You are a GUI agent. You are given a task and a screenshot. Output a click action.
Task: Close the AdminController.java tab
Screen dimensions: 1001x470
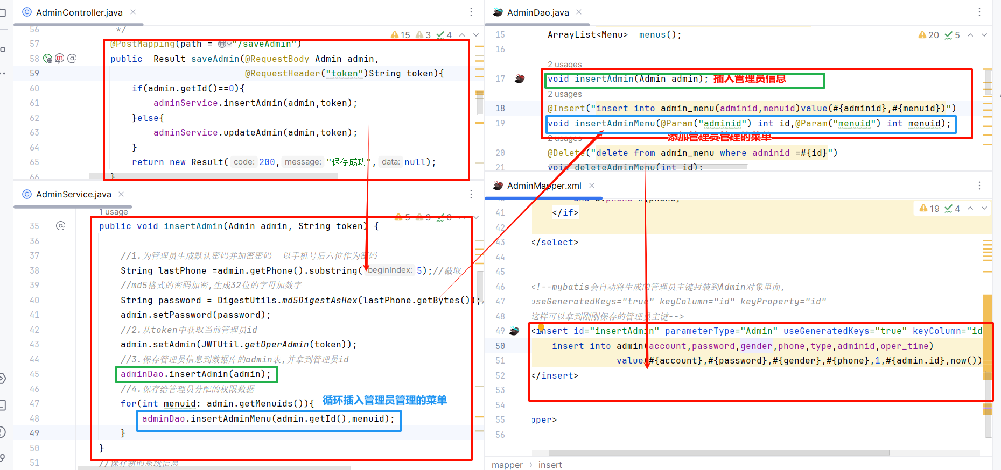[x=133, y=12]
